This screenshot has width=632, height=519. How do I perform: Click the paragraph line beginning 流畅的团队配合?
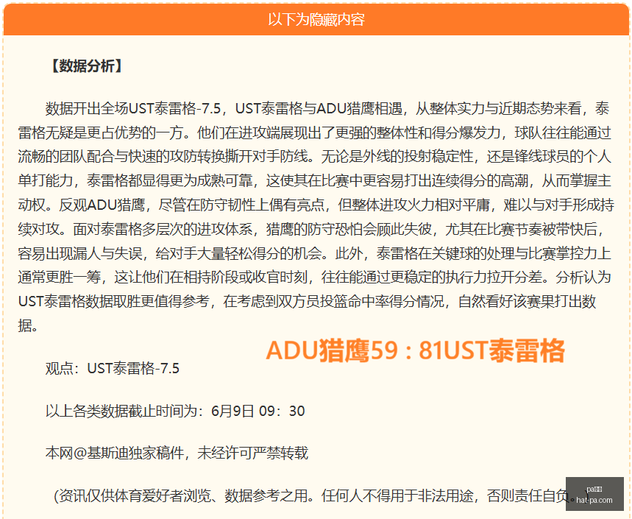[x=314, y=157]
